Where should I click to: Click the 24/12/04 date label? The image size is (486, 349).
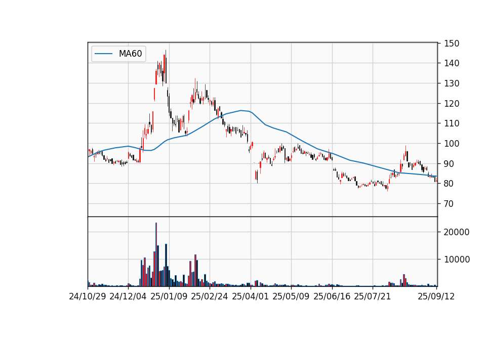coord(128,296)
